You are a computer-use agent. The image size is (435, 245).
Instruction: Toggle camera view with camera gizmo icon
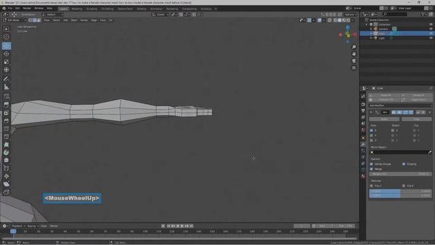click(353, 61)
